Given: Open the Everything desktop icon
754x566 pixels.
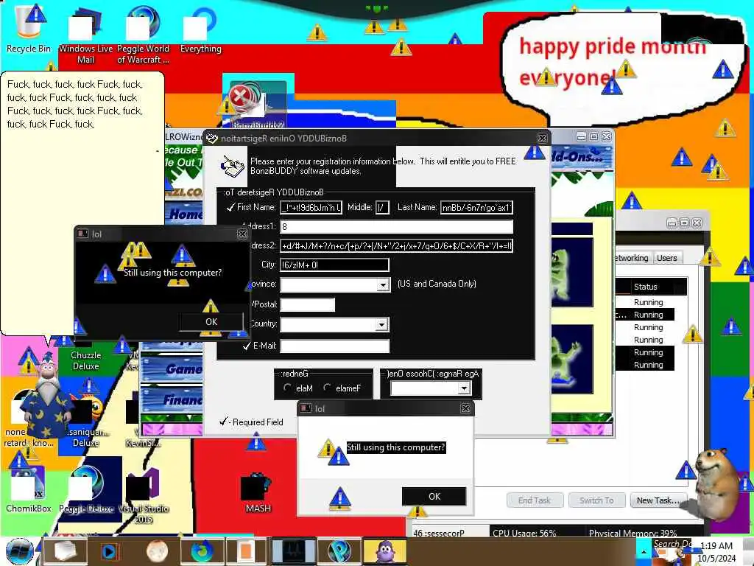Looking at the screenshot, I should click(200, 29).
